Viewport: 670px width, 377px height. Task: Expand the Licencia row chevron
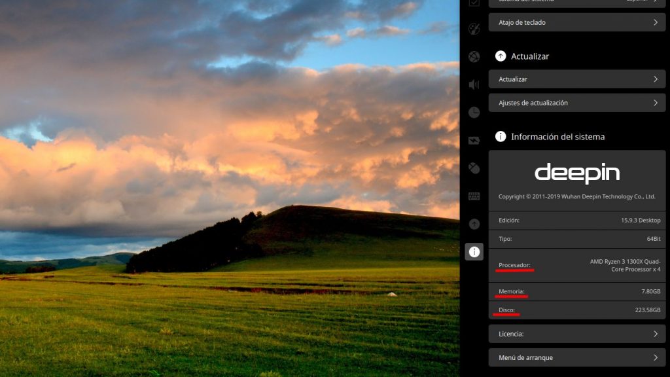click(x=655, y=334)
